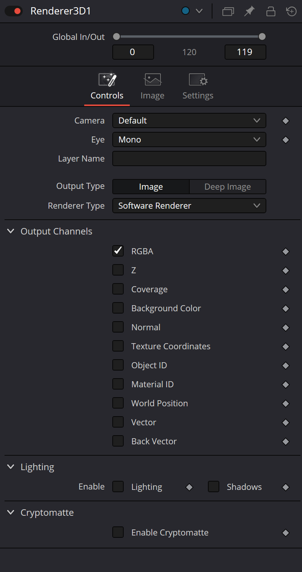Collapse the Lighting section
Viewport: 302px width, 572px height.
(x=11, y=467)
